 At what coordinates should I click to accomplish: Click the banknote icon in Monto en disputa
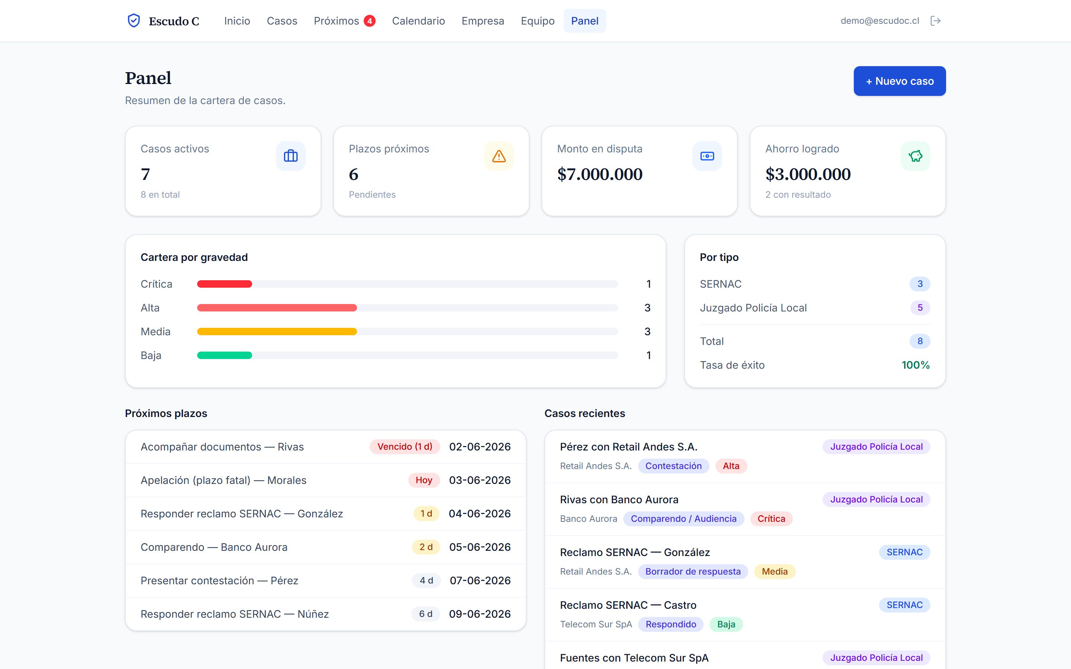(707, 156)
